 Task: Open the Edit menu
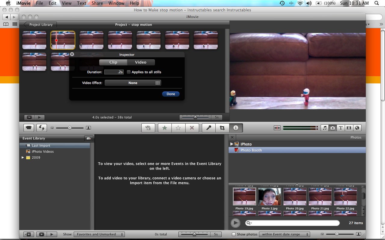click(53, 3)
